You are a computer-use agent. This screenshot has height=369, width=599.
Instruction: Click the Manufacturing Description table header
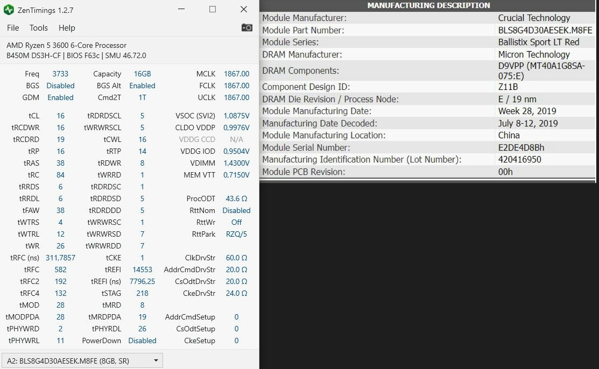point(428,5)
